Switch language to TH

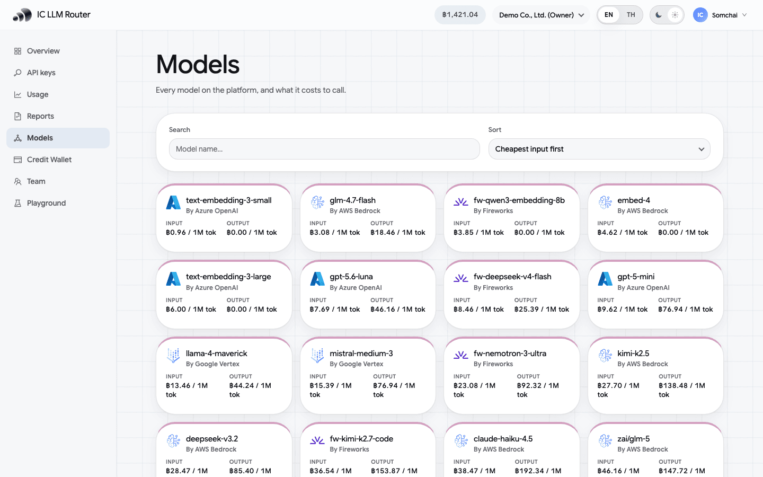pyautogui.click(x=631, y=15)
